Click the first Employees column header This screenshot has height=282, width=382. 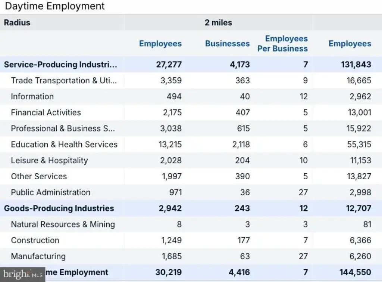pos(160,44)
